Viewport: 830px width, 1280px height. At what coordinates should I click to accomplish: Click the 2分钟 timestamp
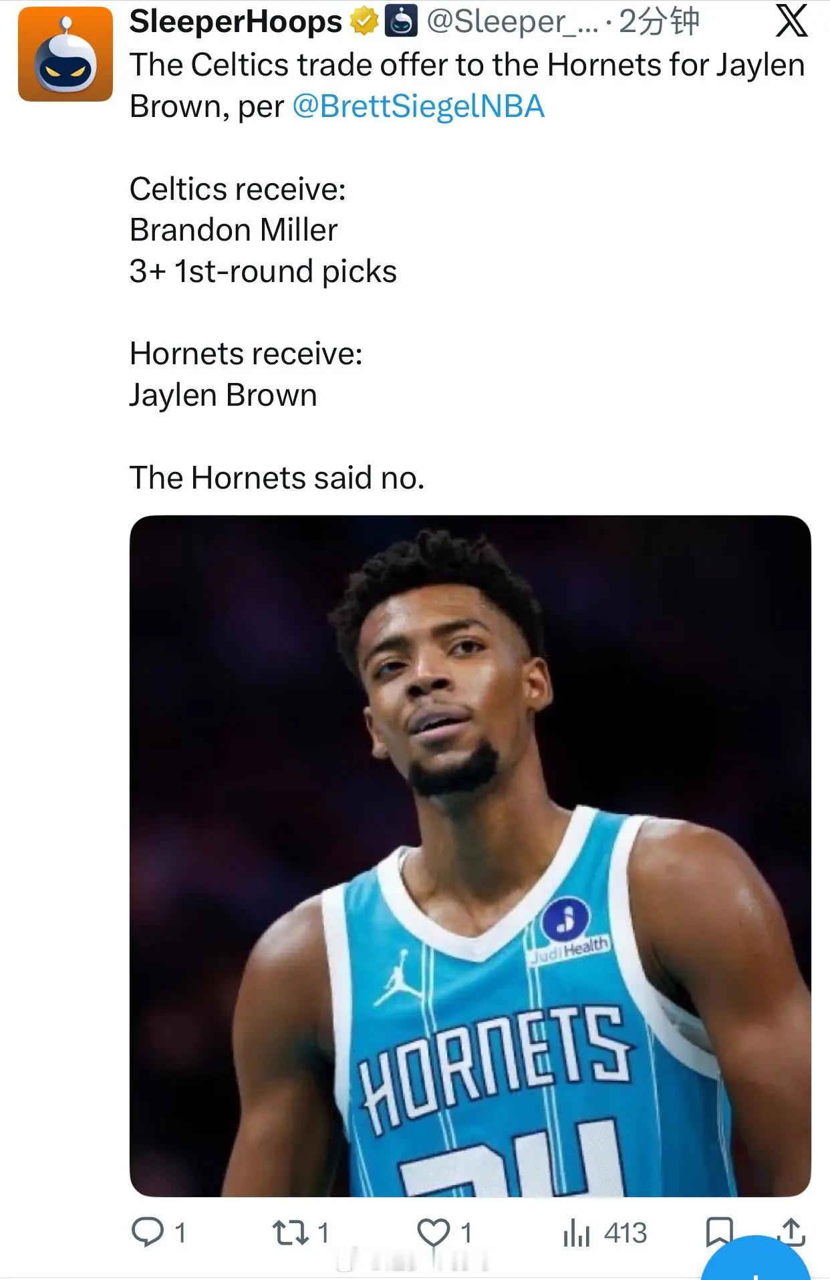(x=659, y=22)
